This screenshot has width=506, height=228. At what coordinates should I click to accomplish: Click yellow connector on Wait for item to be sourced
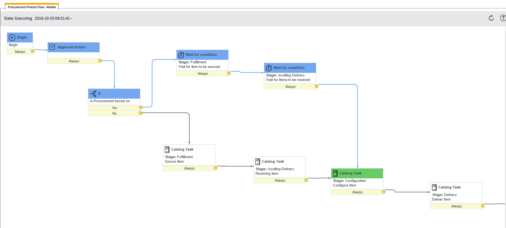click(229, 73)
